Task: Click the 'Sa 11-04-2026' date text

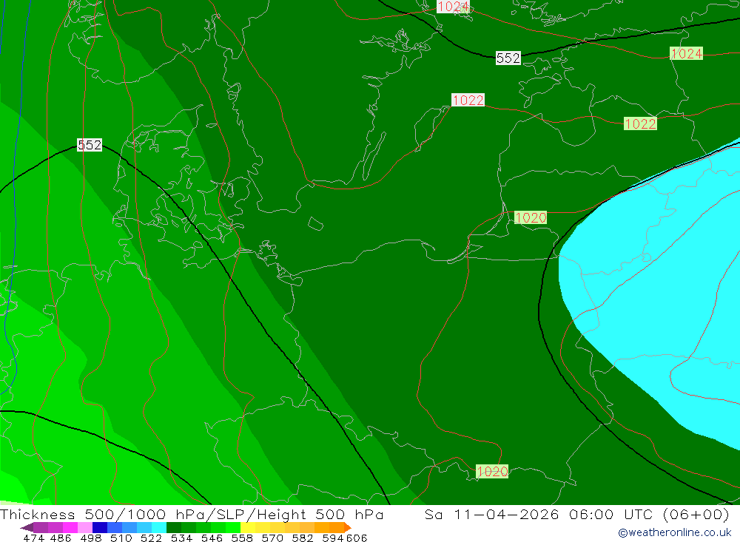Action: pyautogui.click(x=492, y=514)
